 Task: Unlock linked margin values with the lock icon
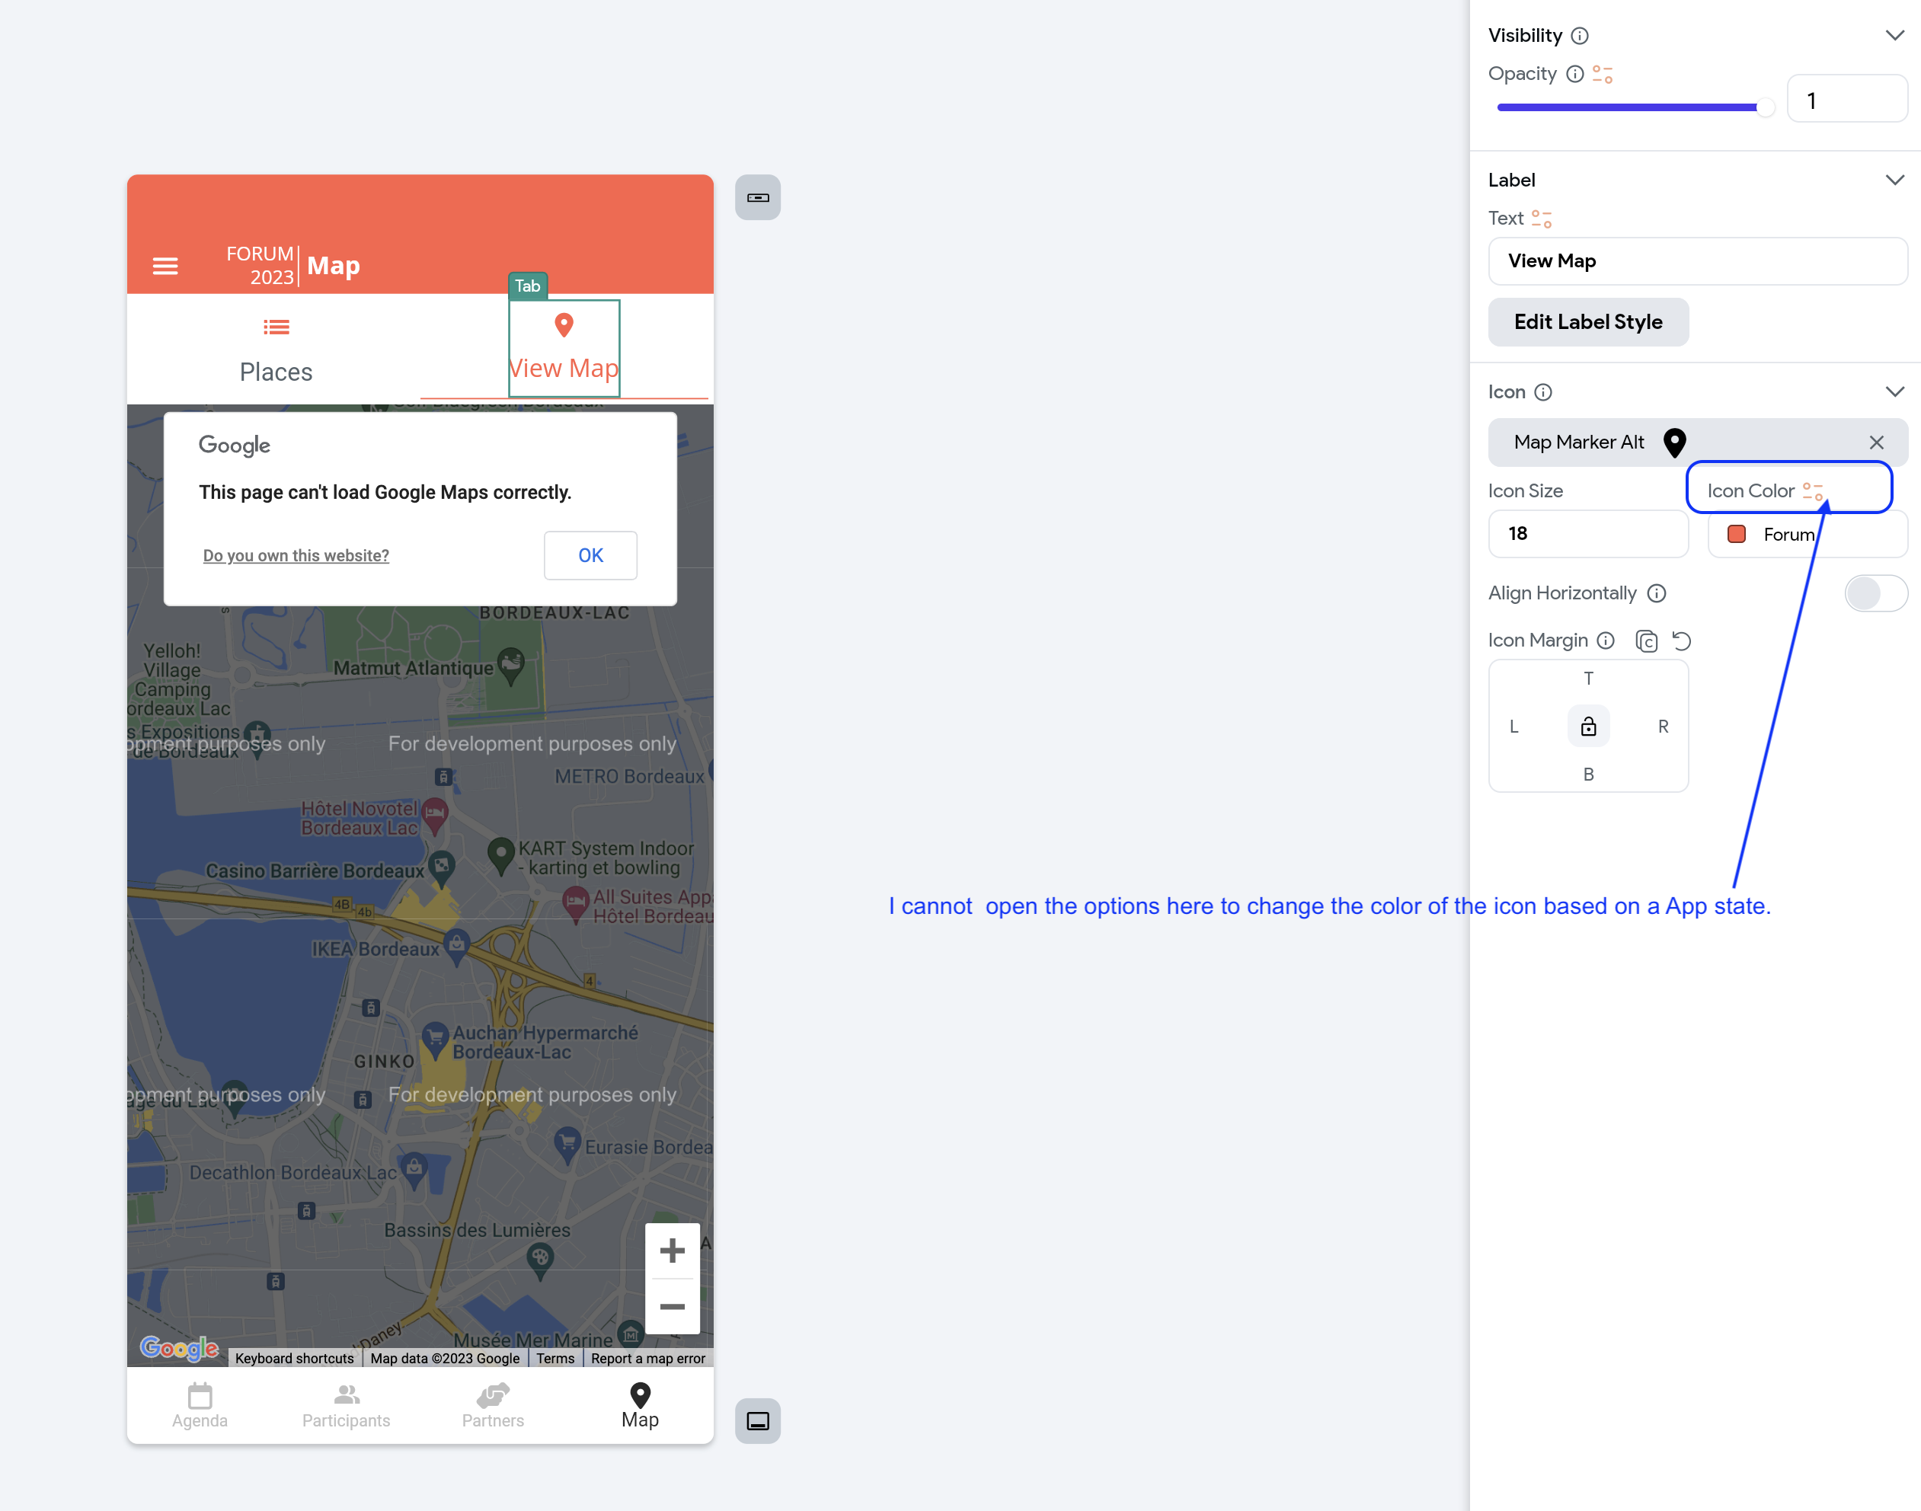(x=1588, y=726)
